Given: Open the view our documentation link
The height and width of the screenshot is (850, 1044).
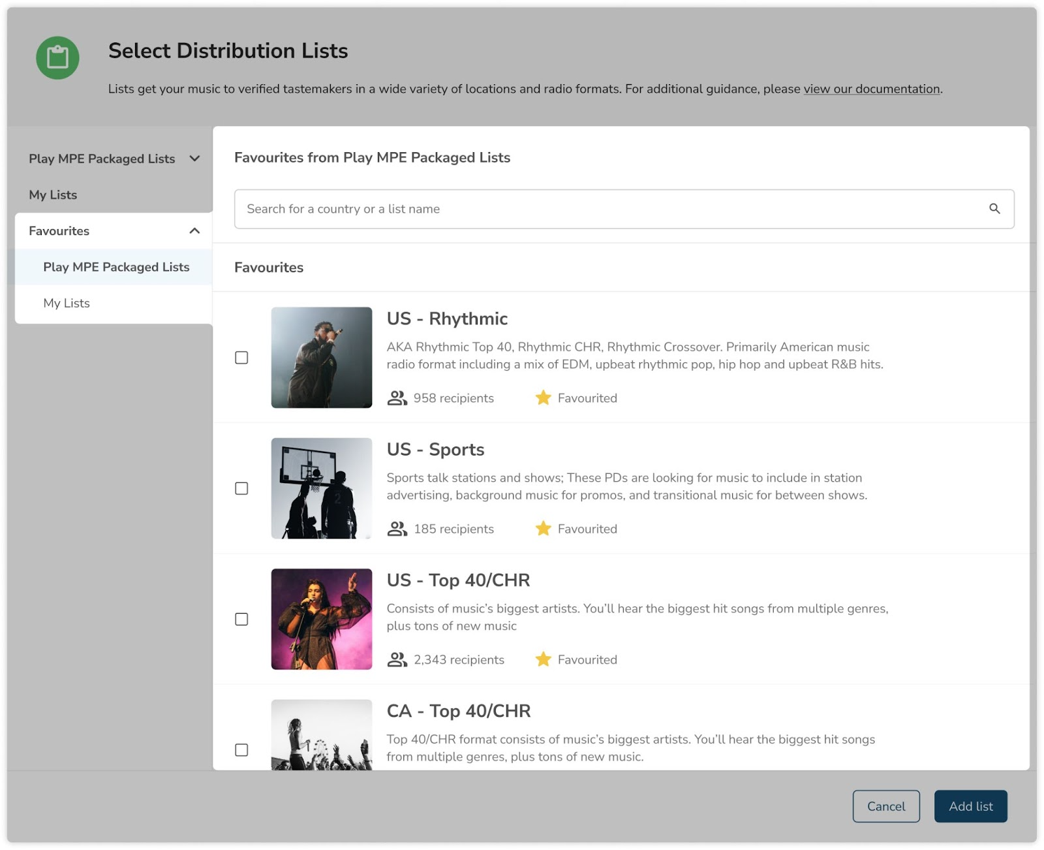Looking at the screenshot, I should pyautogui.click(x=872, y=89).
